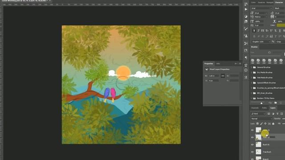Screen dimensions: 285x160
Task: Expand the Wet Media Brushes folder
Action: tap(252, 78)
